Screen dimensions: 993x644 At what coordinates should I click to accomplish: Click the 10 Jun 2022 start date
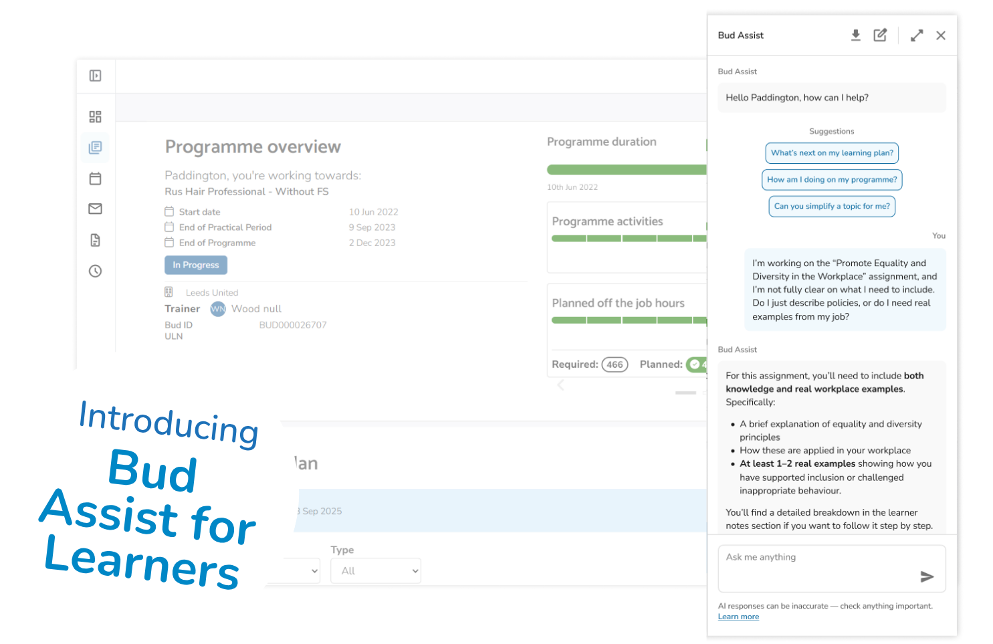[373, 212]
